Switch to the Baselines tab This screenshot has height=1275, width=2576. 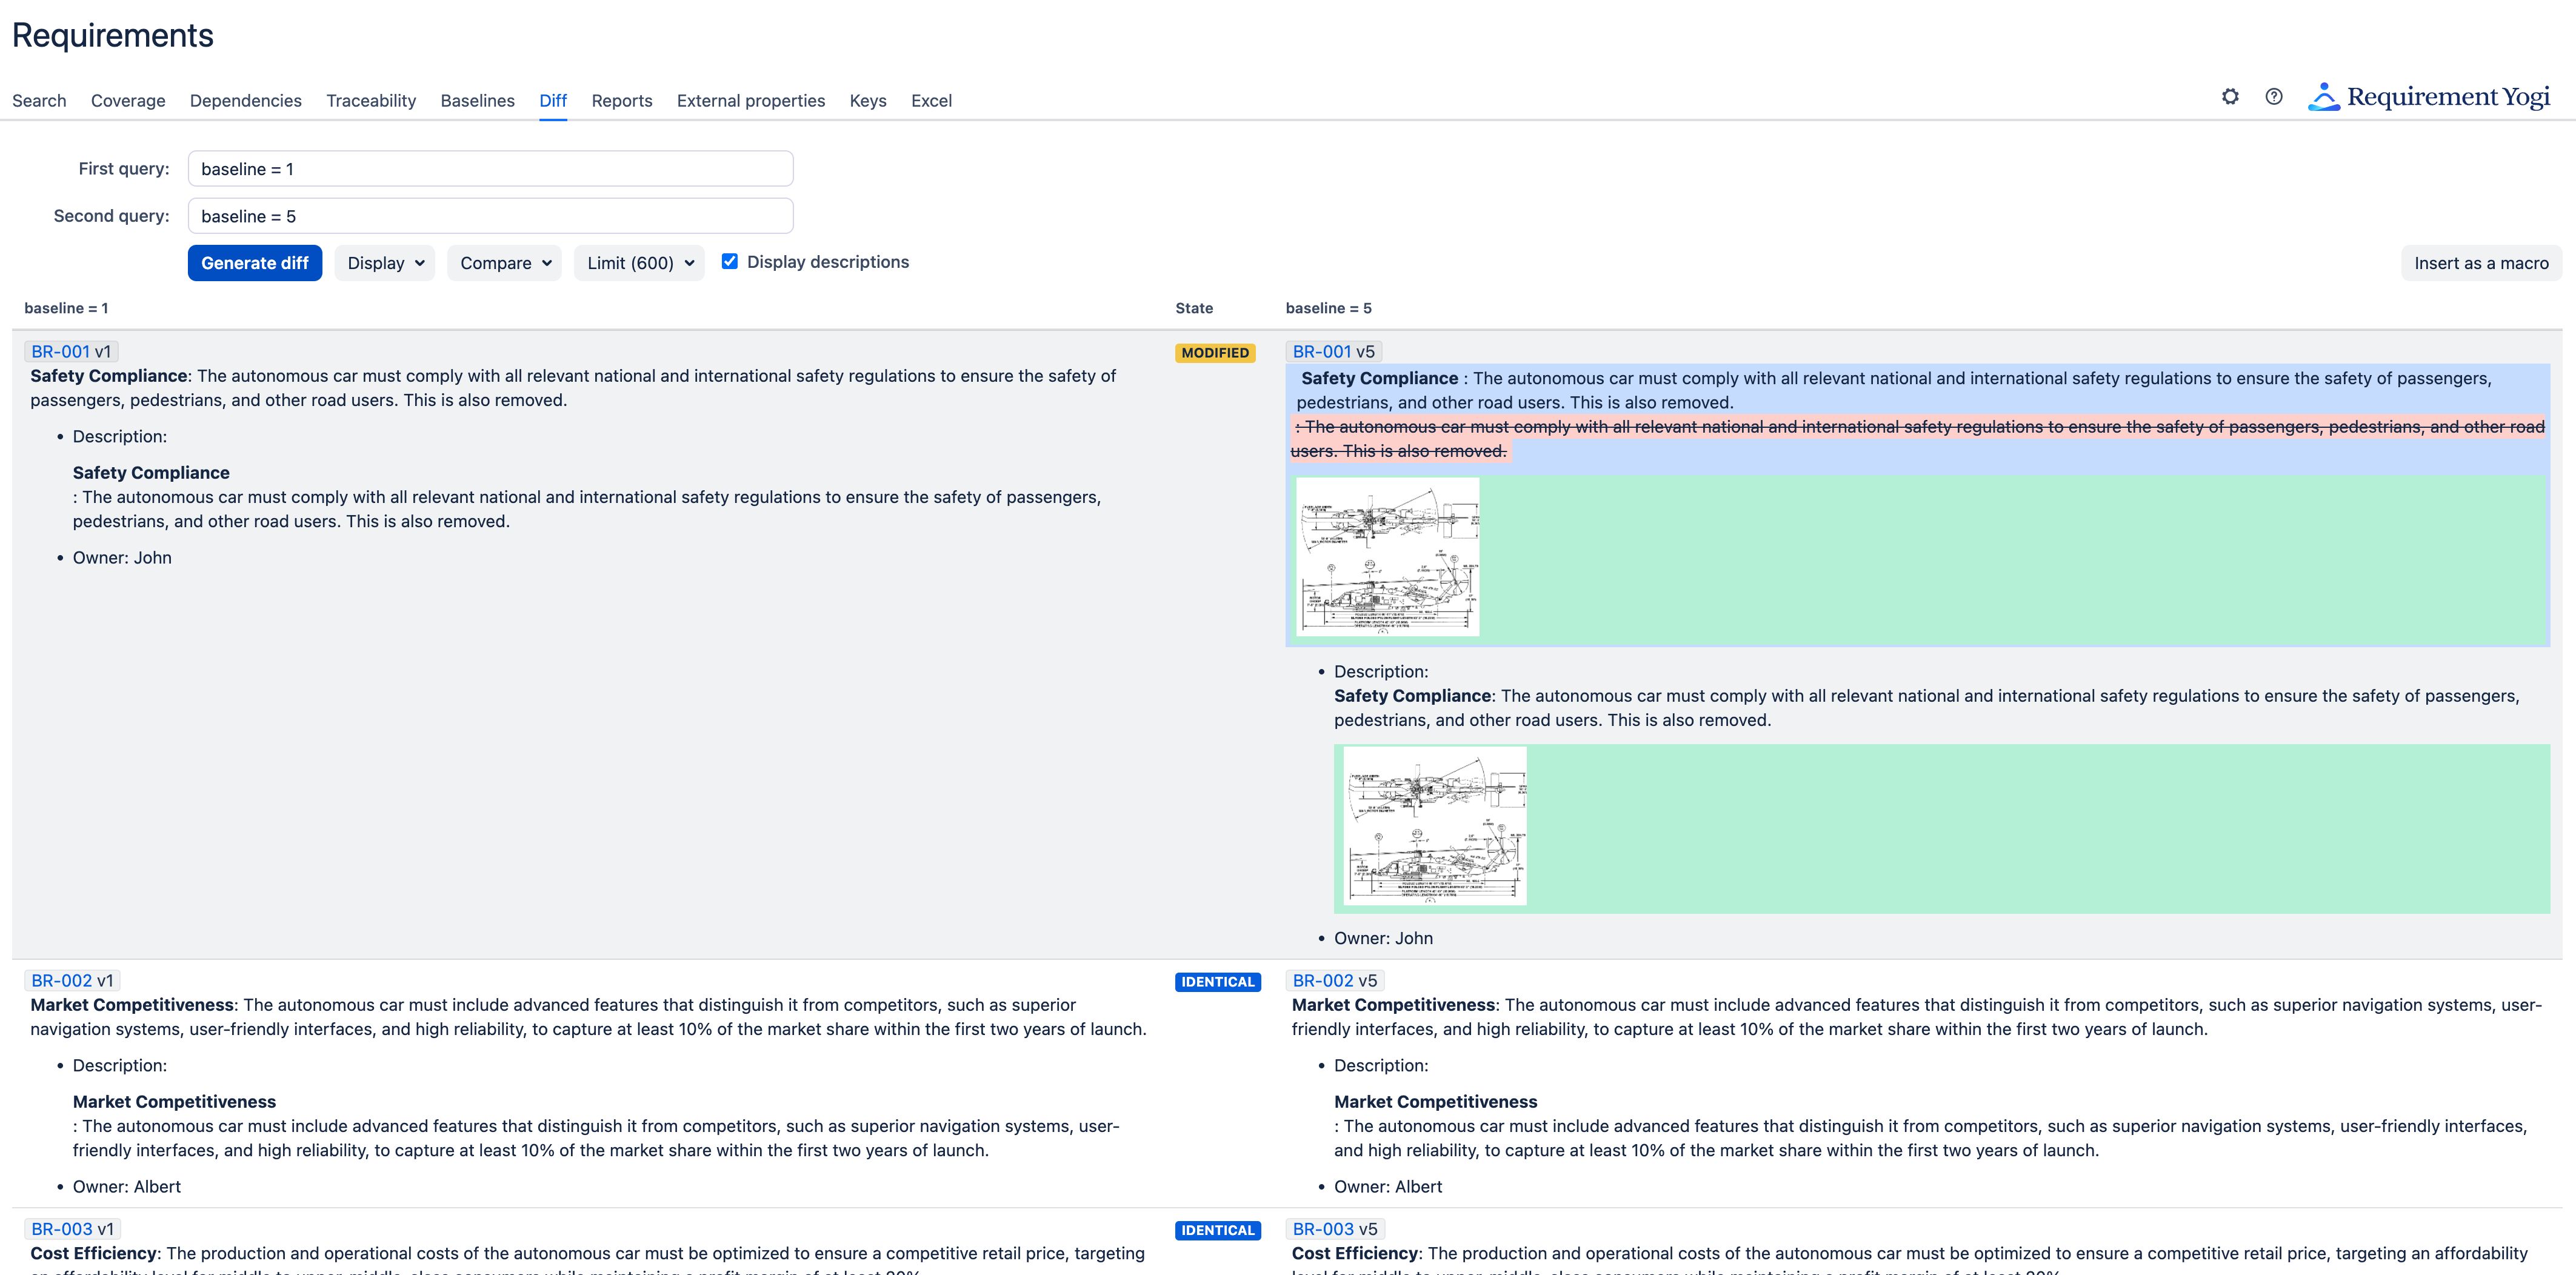[477, 100]
